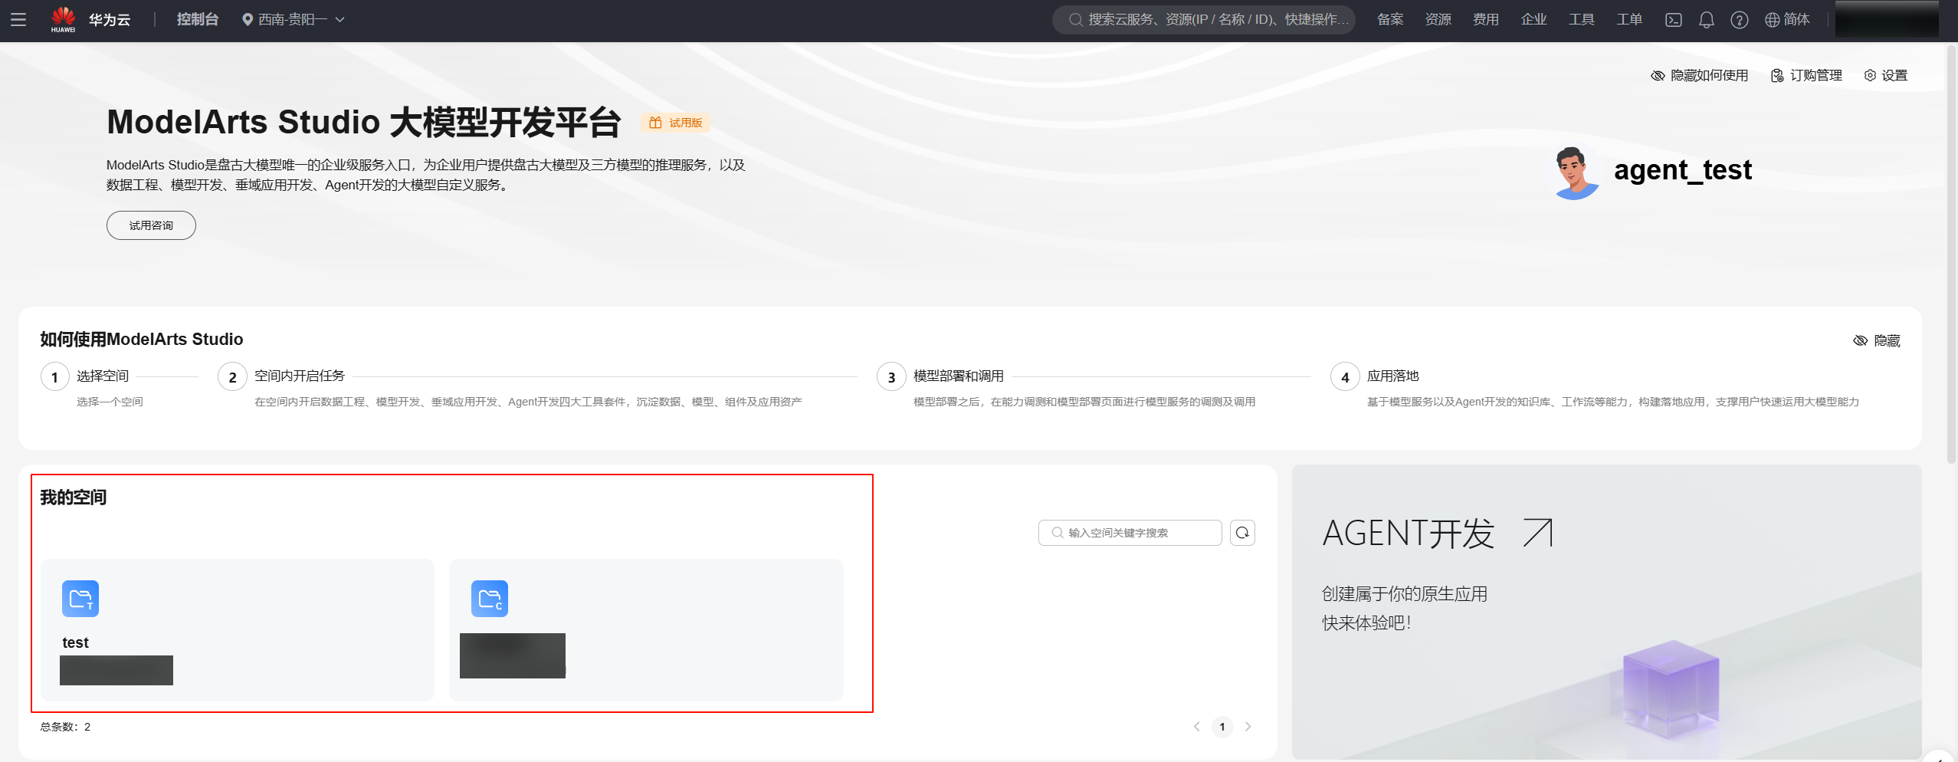
Task: Open the 费用 menu item
Action: tap(1486, 20)
